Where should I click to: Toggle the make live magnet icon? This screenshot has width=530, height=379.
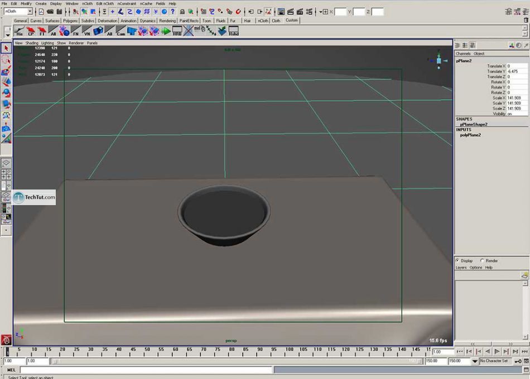click(x=238, y=12)
